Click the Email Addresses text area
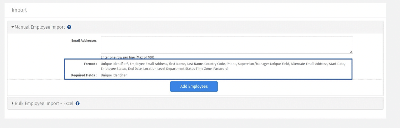The height and width of the screenshot is (128, 400). (227, 45)
